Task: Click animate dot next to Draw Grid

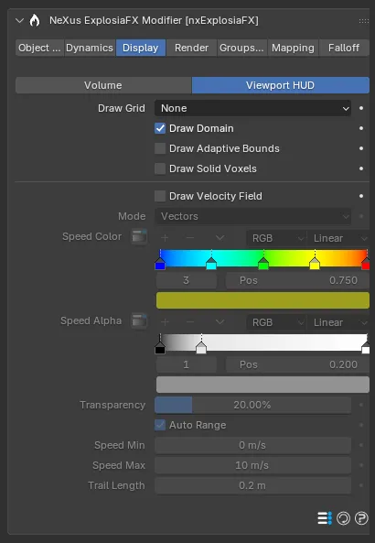Action: 361,108
